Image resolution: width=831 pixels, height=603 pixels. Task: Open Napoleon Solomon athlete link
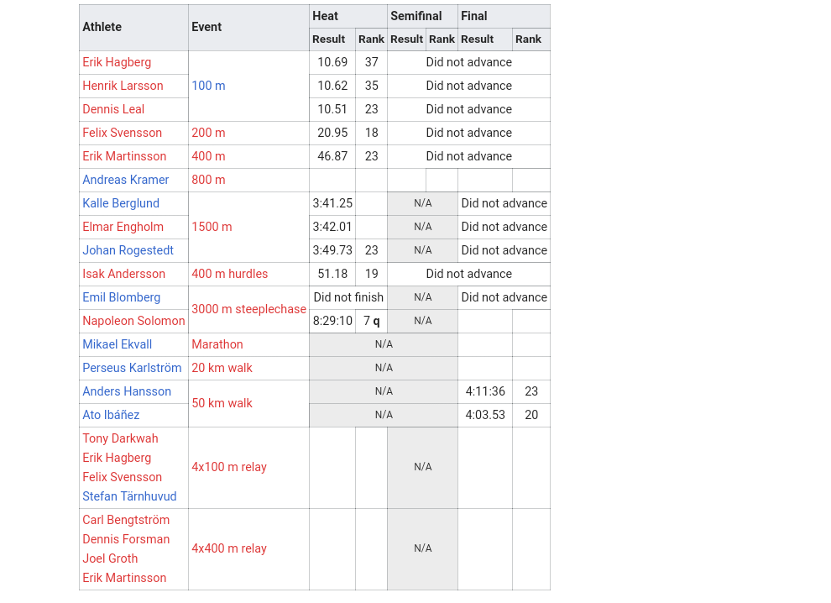[x=133, y=321]
